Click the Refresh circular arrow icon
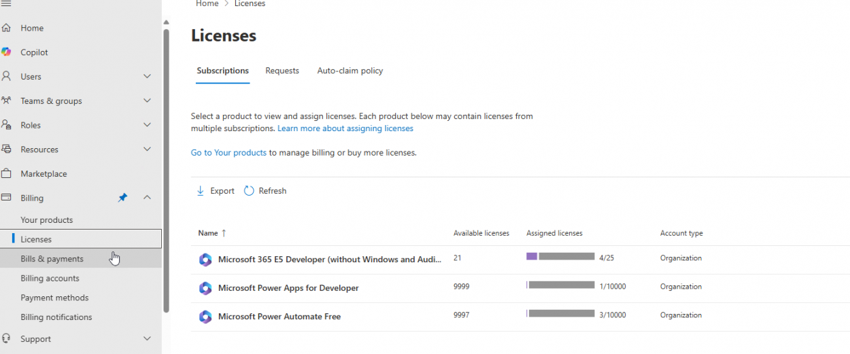The width and height of the screenshot is (850, 354). pyautogui.click(x=249, y=191)
